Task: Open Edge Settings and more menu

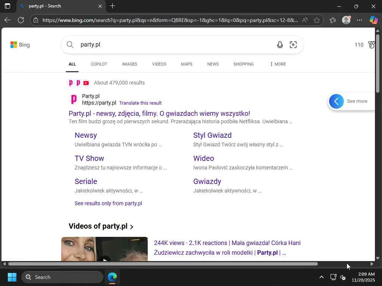Action: (x=360, y=20)
